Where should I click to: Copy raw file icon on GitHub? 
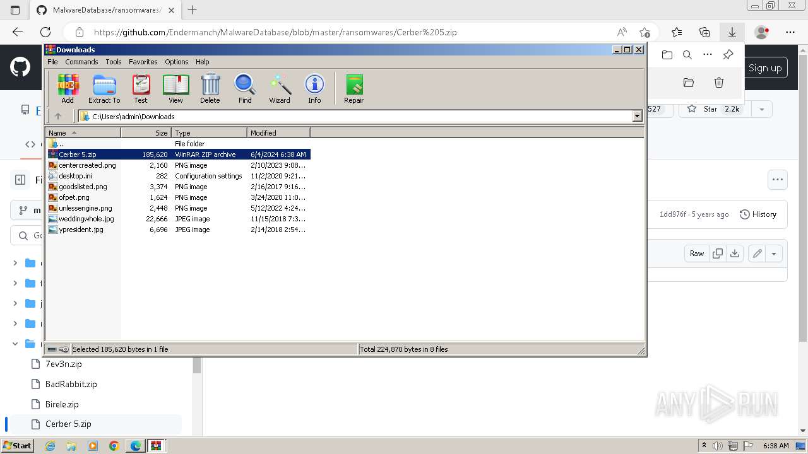coord(718,253)
